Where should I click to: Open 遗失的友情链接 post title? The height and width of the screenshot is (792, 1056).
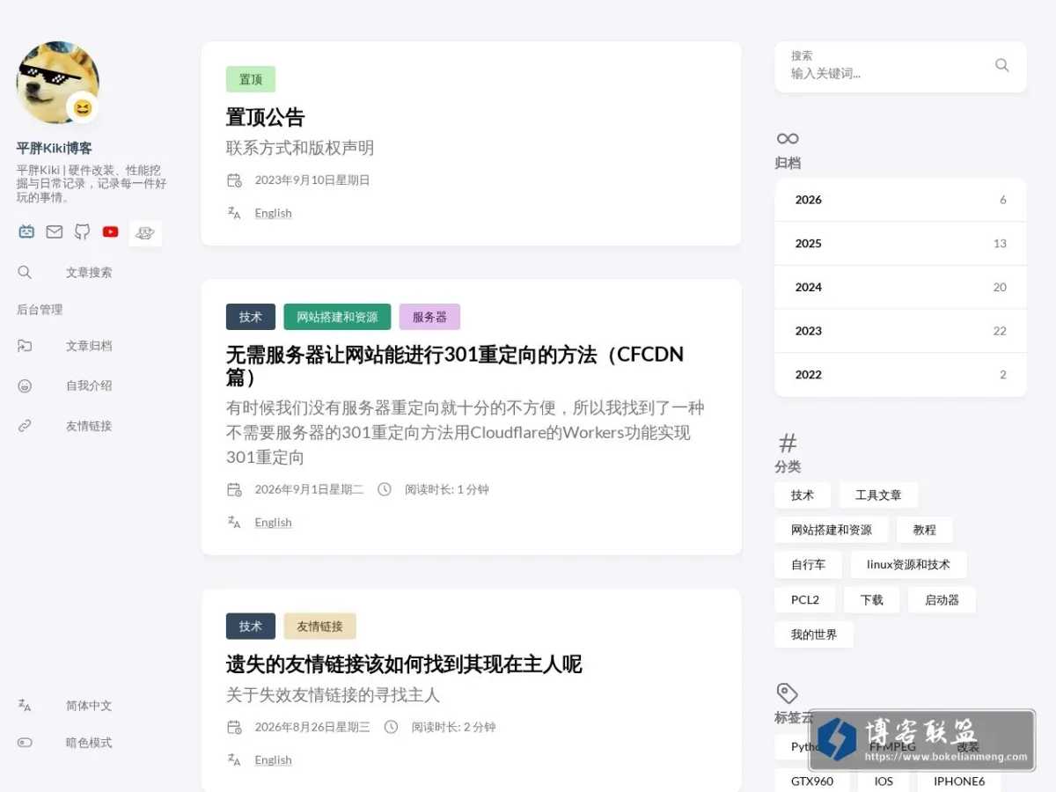(x=404, y=664)
